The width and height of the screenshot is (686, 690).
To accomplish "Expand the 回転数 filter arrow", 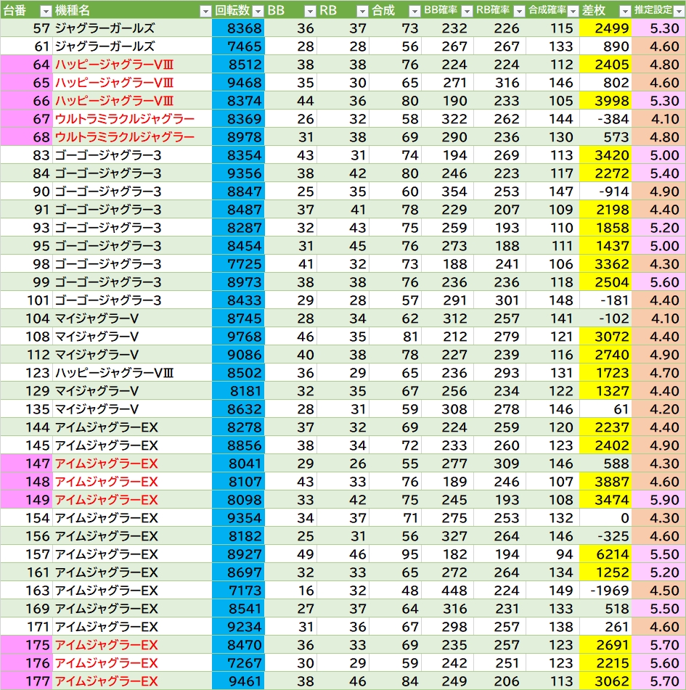I will tap(256, 11).
